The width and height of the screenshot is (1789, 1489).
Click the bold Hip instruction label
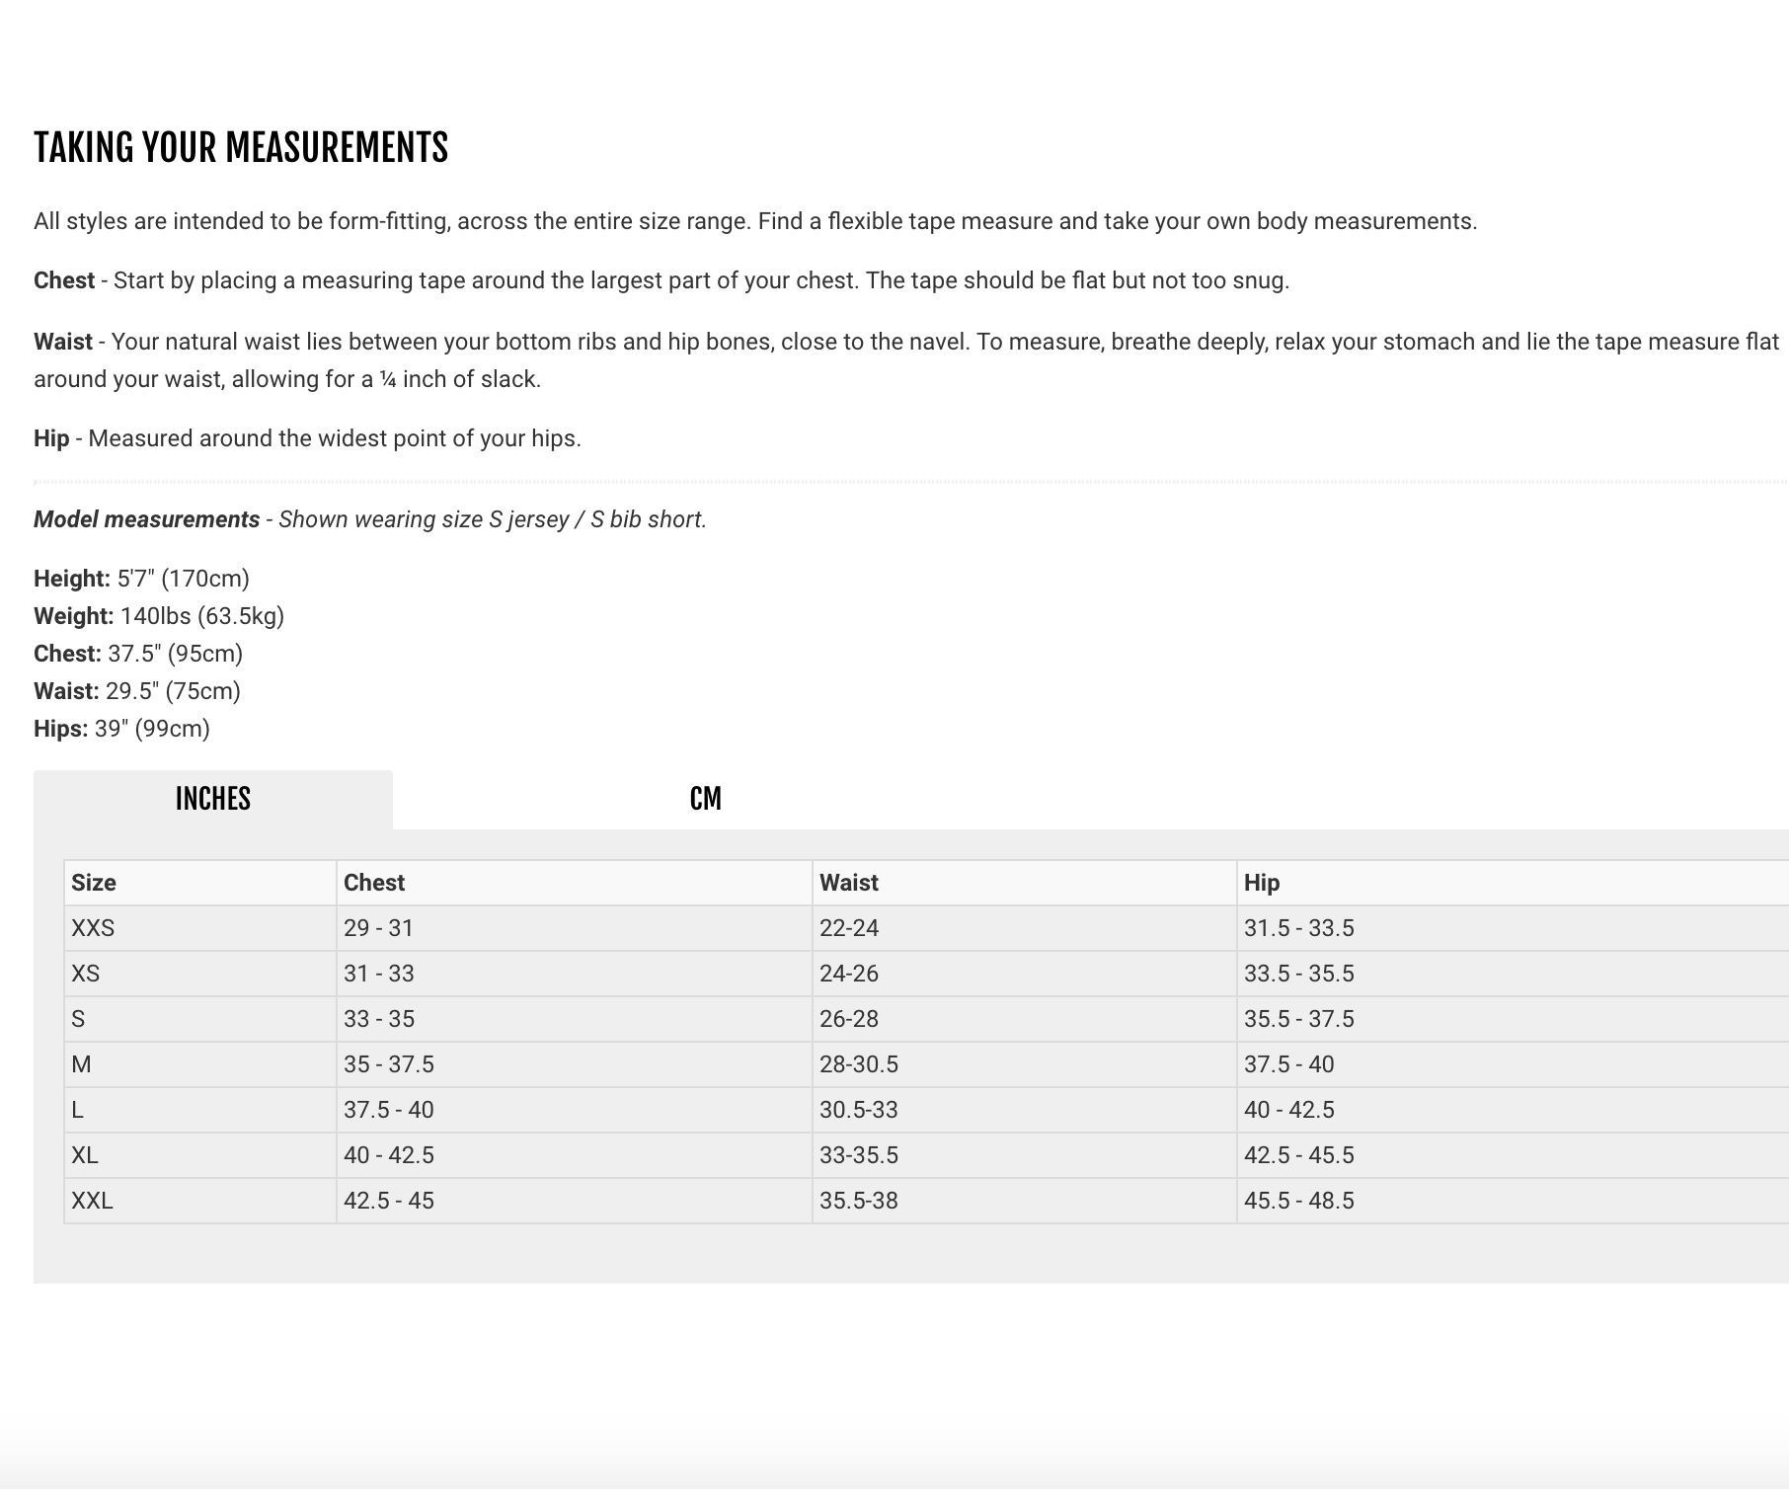pyautogui.click(x=51, y=438)
